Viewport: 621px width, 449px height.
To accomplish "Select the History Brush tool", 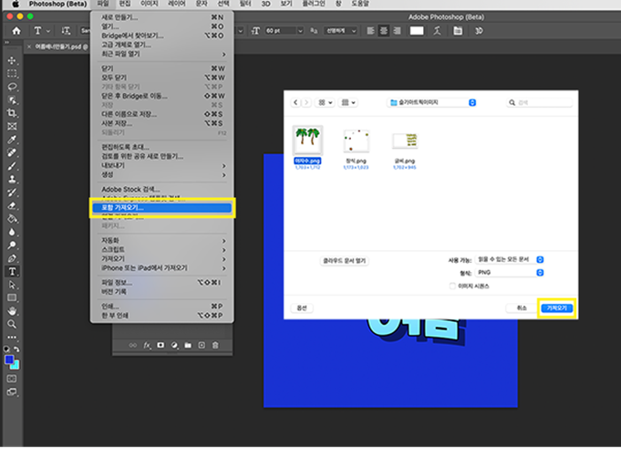I will pyautogui.click(x=12, y=193).
